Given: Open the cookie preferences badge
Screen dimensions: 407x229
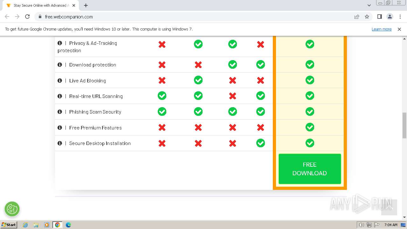Looking at the screenshot, I should pyautogui.click(x=12, y=209).
